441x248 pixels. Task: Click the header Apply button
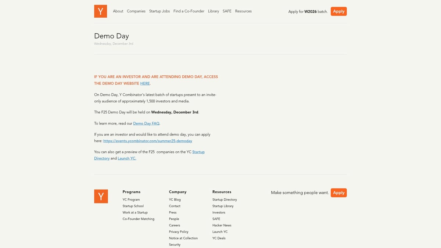coord(339,11)
